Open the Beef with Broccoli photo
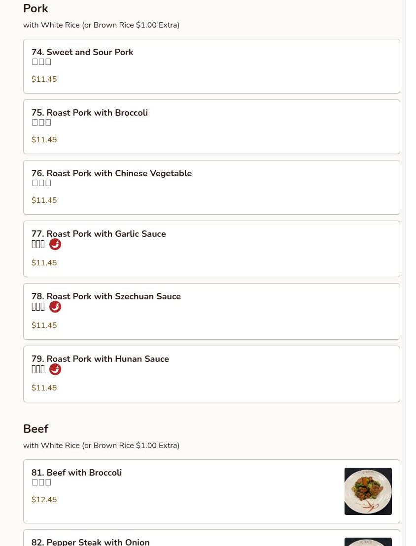The image size is (416, 546). pos(368,491)
